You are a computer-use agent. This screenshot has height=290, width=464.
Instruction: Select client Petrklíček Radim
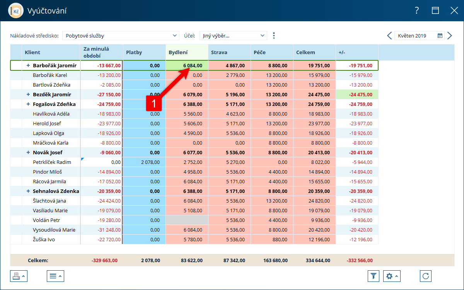coord(52,162)
